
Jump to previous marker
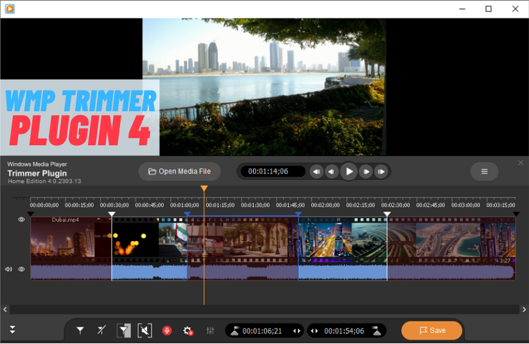[317, 172]
